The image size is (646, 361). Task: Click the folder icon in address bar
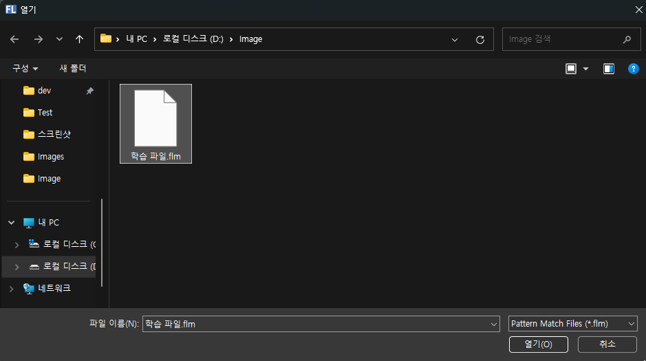(106, 39)
